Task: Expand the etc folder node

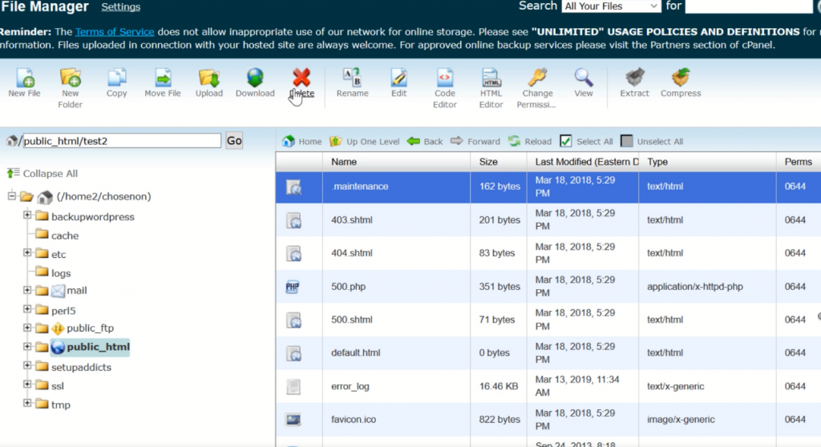Action: 27,253
